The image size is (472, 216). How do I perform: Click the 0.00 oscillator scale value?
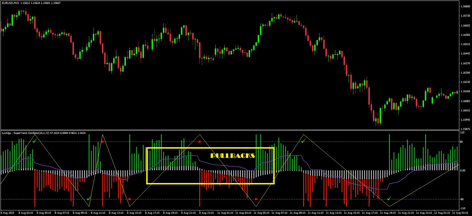pyautogui.click(x=463, y=171)
